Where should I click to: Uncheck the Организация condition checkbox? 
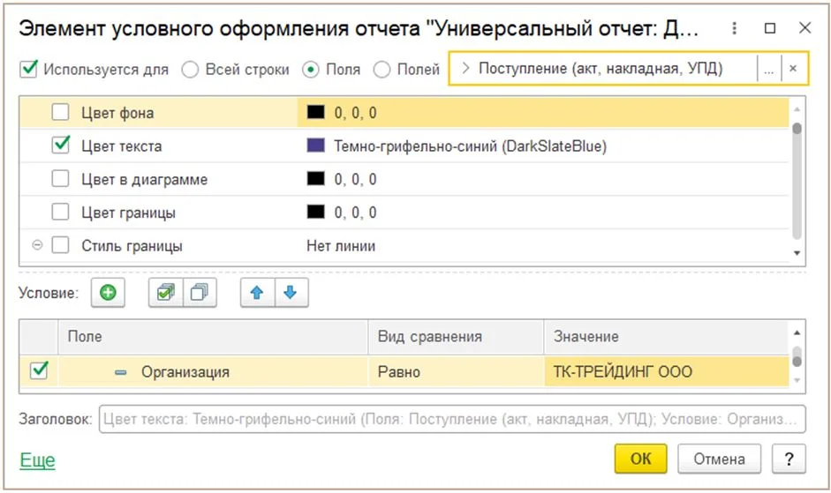[x=39, y=370]
